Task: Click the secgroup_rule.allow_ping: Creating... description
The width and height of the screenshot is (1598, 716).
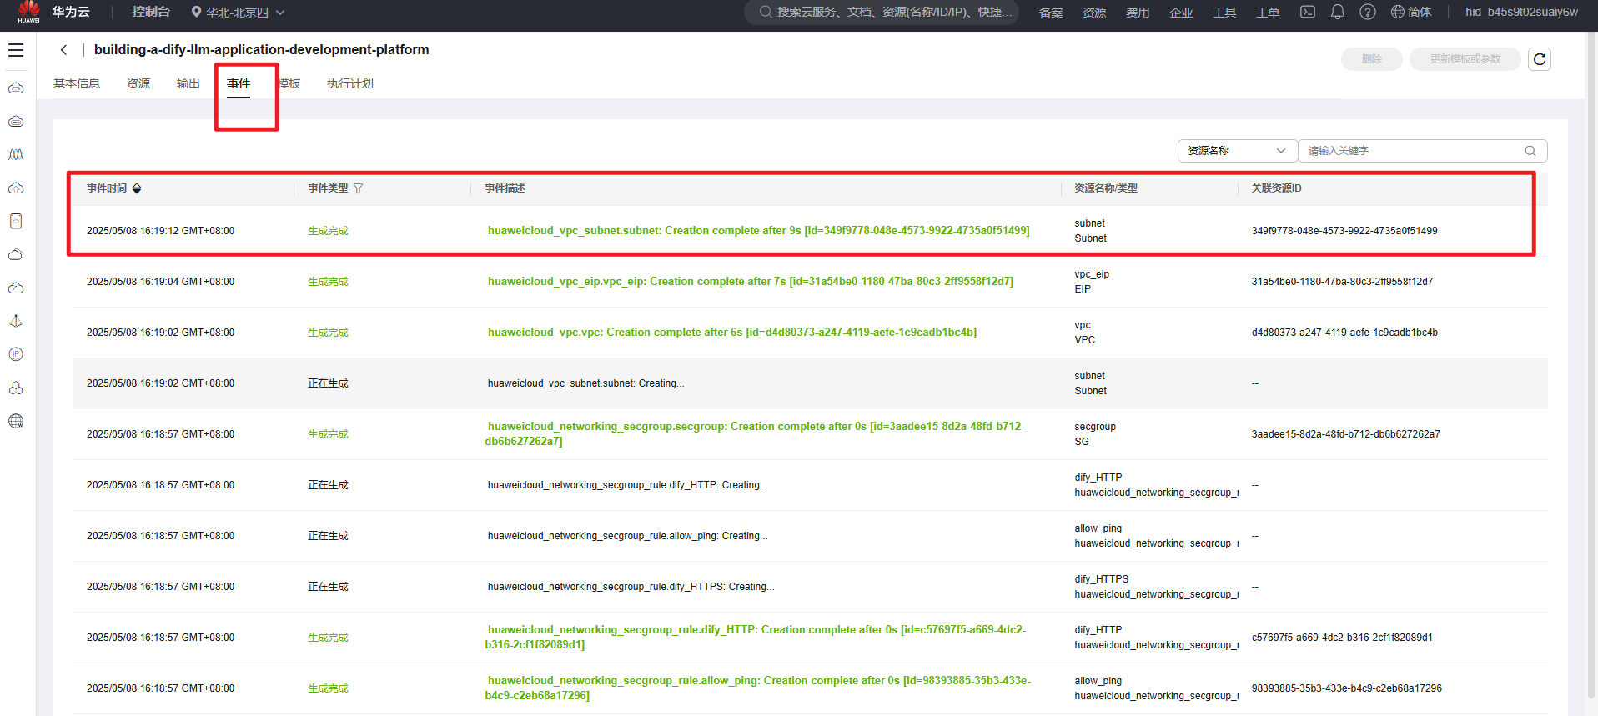Action: [627, 536]
